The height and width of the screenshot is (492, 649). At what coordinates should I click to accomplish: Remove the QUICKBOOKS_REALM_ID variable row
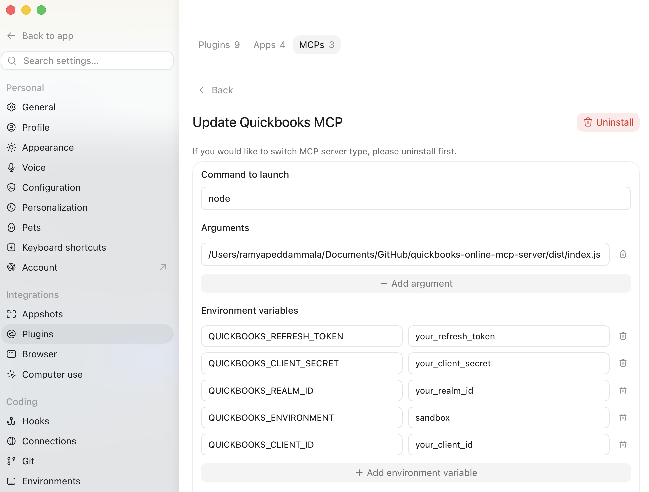pyautogui.click(x=623, y=390)
